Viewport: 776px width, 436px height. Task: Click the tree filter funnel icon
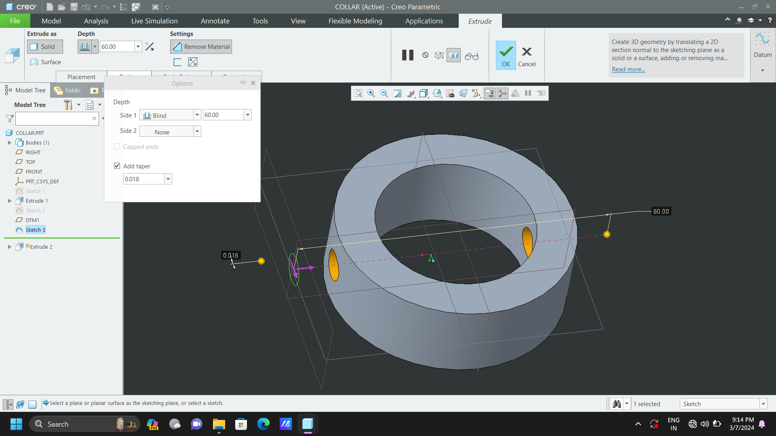(x=10, y=119)
